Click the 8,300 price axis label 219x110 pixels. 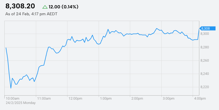click(x=205, y=34)
